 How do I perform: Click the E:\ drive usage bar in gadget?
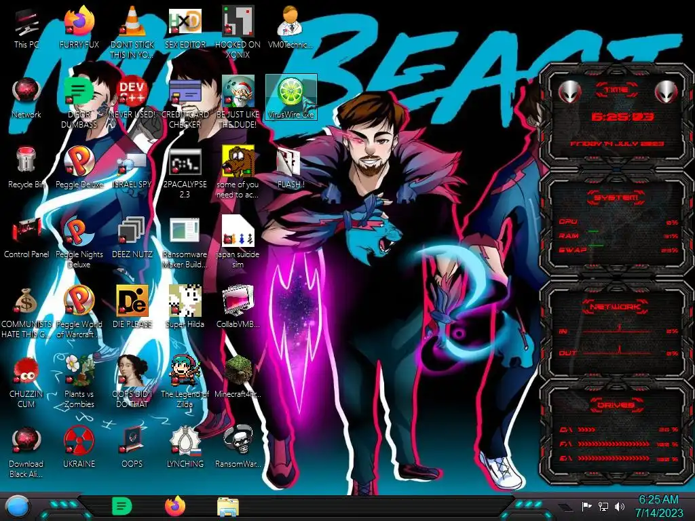618,459
